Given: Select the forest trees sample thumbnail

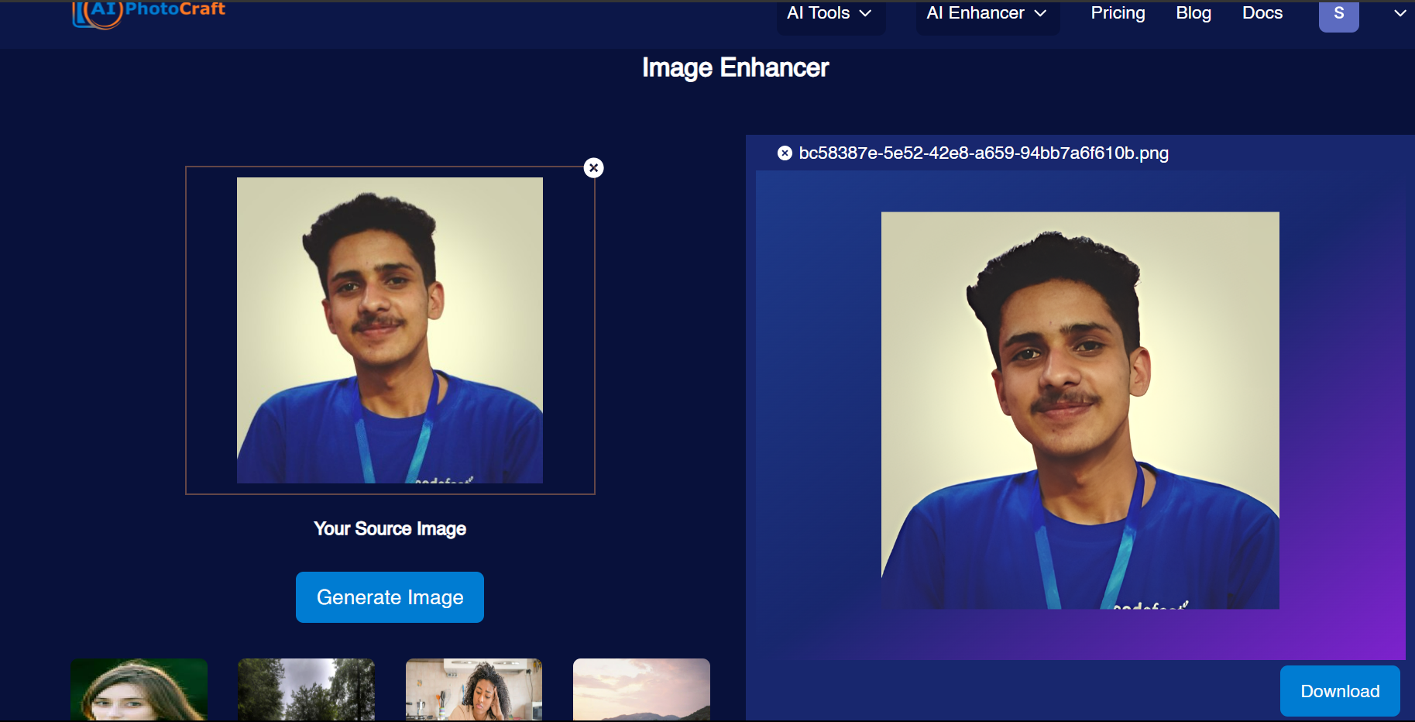Looking at the screenshot, I should coord(307,689).
